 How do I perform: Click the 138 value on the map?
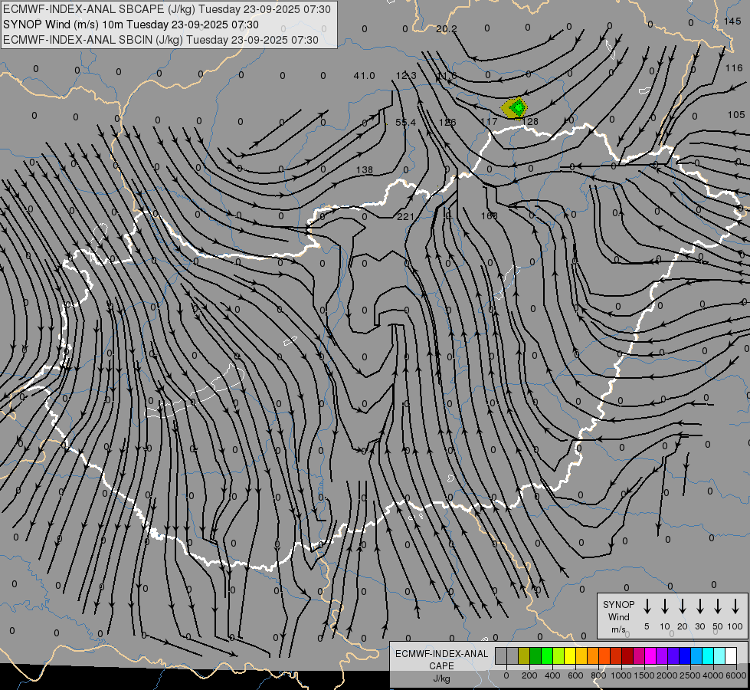[365, 169]
